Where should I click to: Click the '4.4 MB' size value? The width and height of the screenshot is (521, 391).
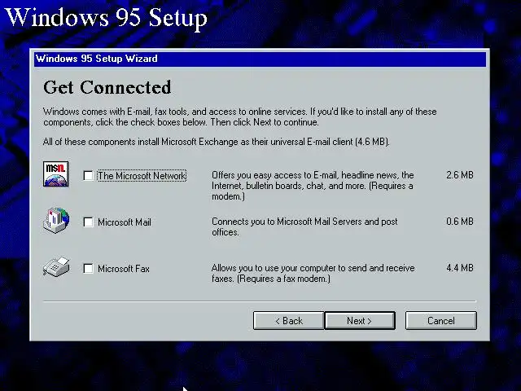(459, 268)
